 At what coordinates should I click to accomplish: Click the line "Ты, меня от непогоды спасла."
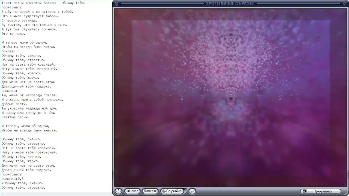click(29, 95)
